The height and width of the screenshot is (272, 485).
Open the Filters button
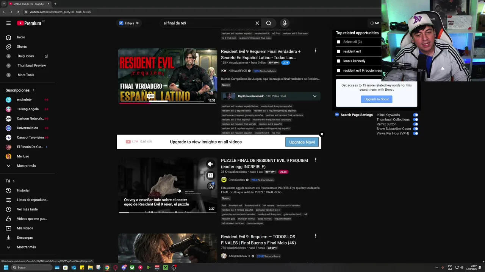129,23
